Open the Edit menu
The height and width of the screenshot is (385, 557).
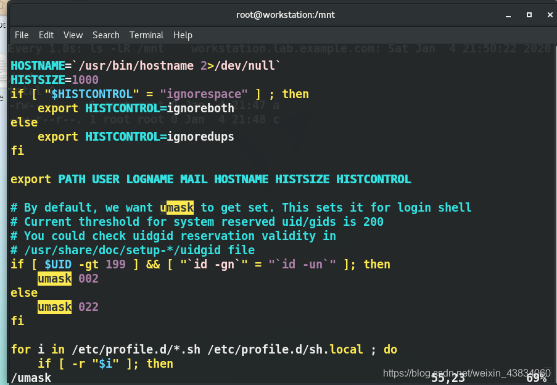tap(46, 35)
